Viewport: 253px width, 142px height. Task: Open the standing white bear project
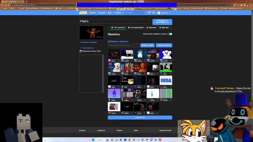click(x=140, y=54)
